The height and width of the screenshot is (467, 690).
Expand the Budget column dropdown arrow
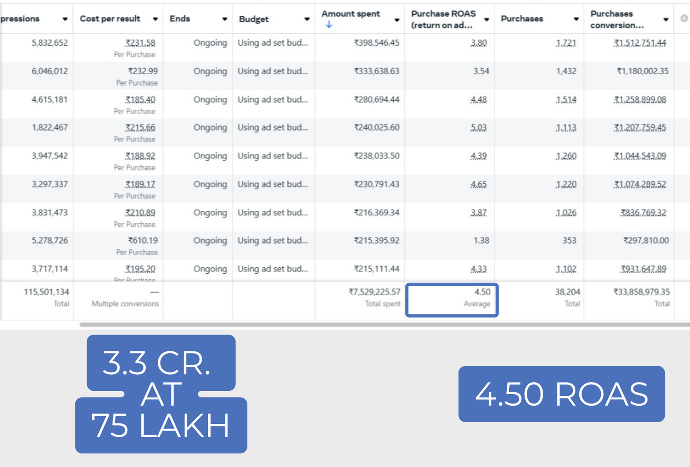(307, 19)
